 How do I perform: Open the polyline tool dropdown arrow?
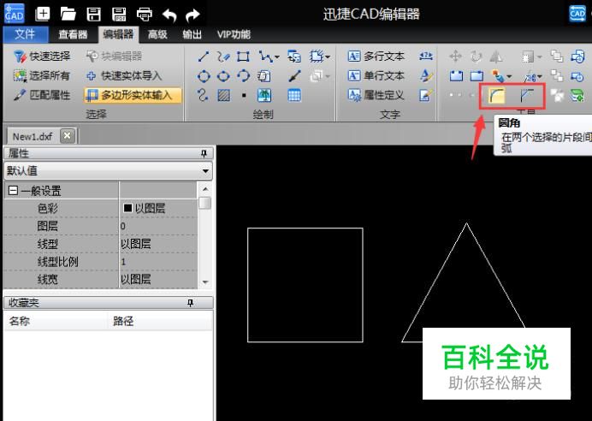(277, 57)
